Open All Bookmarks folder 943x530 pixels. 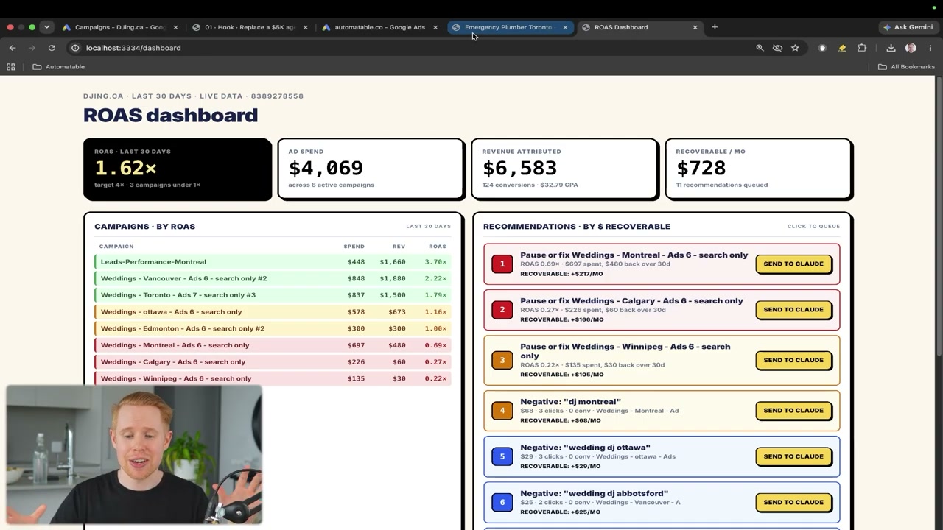906,67
